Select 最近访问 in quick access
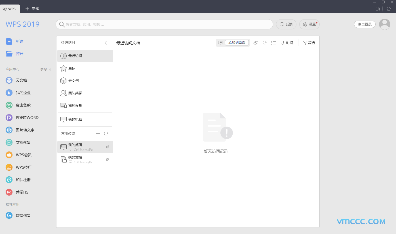This screenshot has height=234, width=396. (75, 56)
